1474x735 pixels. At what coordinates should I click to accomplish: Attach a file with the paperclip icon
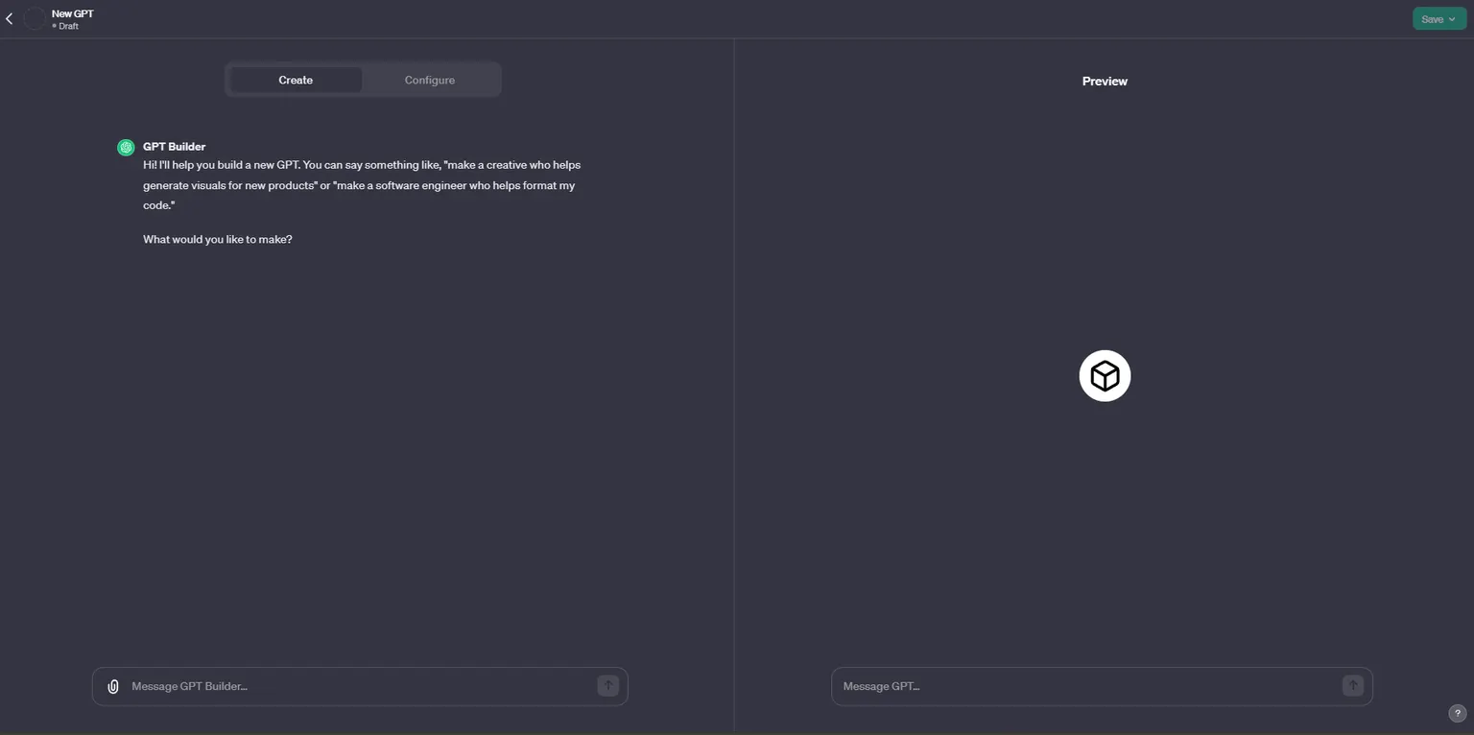point(113,686)
